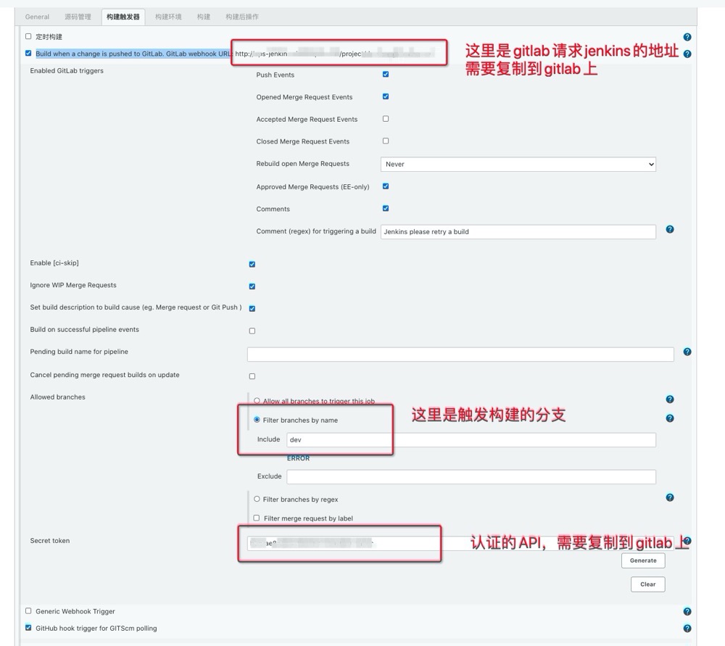725x646 pixels.
Task: Click the Exclude branches input field
Action: coord(471,477)
